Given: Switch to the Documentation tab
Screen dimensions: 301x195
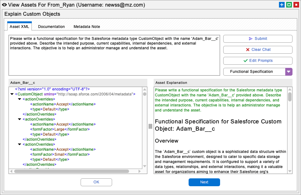Looking at the screenshot, I should (51, 27).
